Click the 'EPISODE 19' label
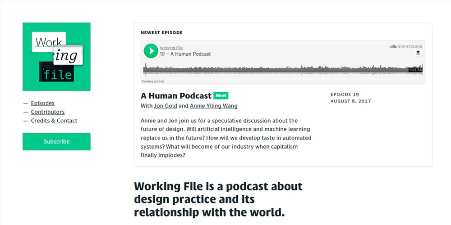 [x=345, y=94]
